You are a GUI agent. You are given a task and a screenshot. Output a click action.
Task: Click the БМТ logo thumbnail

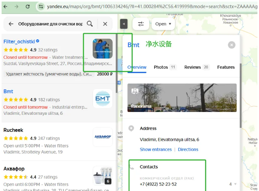(x=103, y=98)
